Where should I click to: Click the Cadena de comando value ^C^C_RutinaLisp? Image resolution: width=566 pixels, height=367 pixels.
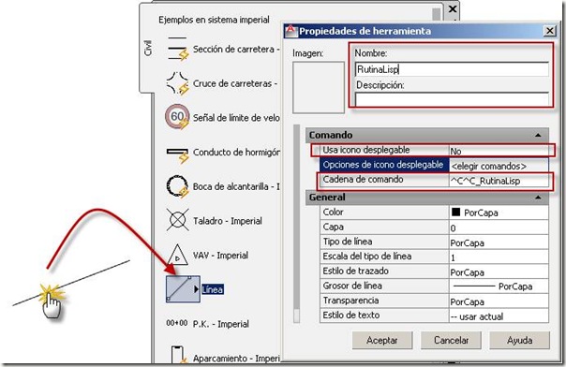point(499,181)
